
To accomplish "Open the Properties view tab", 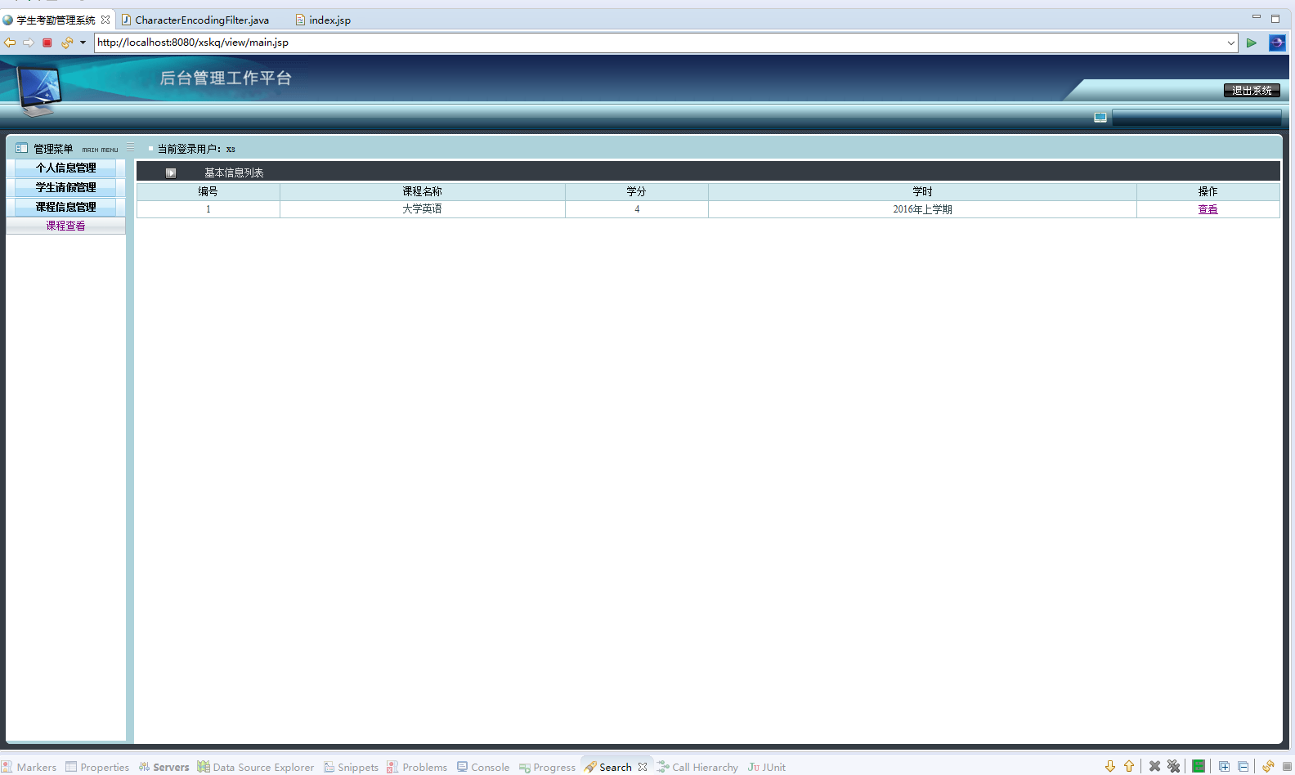I will click(97, 767).
